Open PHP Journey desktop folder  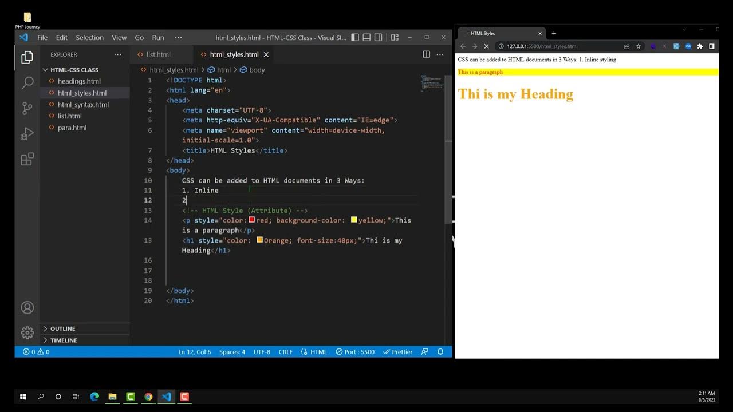pyautogui.click(x=27, y=21)
